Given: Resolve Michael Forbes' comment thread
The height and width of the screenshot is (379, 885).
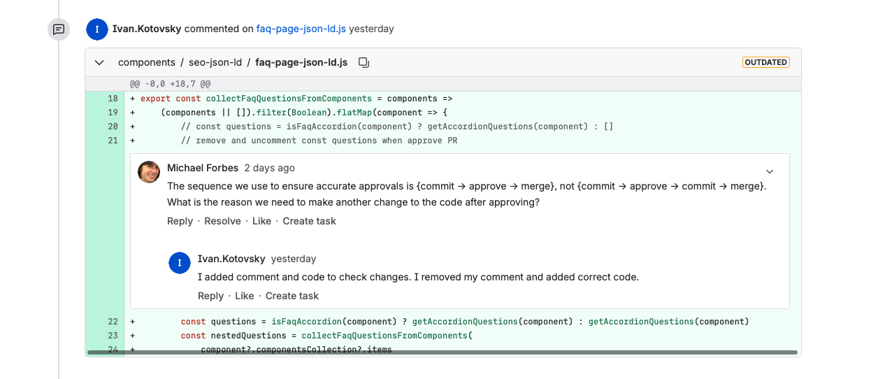Looking at the screenshot, I should tap(222, 221).
